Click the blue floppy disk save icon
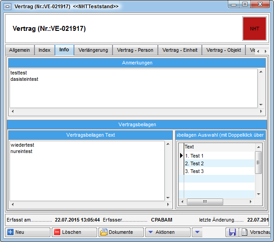The height and width of the screenshot is (242, 274). (x=232, y=232)
